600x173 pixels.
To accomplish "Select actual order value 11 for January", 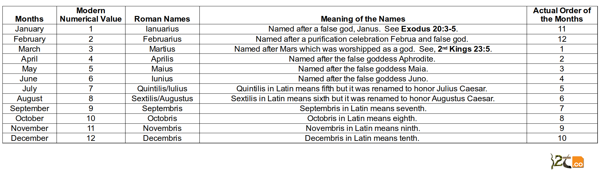I will (x=562, y=29).
